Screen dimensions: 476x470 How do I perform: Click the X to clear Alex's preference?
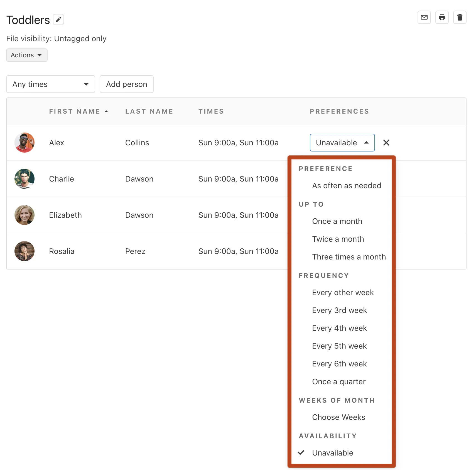click(386, 143)
